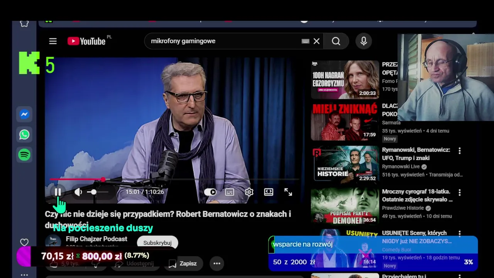Viewport: 494px width, 278px height.
Task: Open the Mroczny cyrograf 18-latka title
Action: point(417,195)
